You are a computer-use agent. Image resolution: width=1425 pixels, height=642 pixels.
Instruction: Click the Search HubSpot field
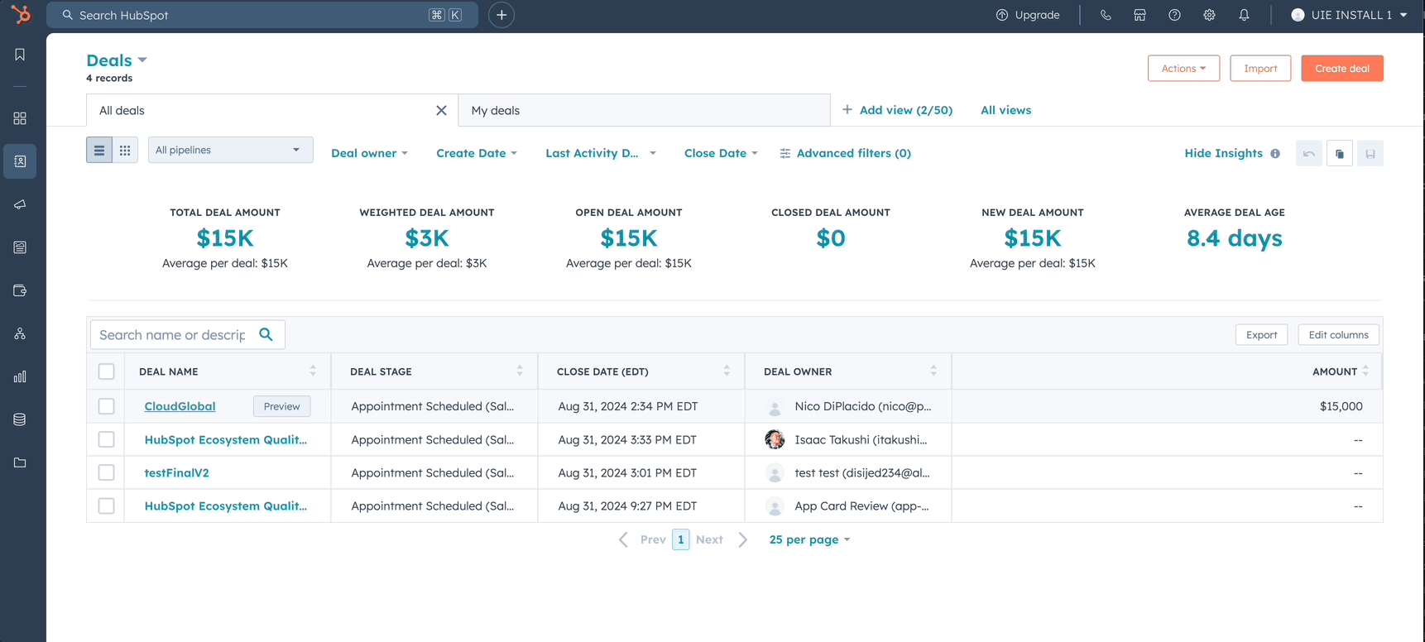262,15
